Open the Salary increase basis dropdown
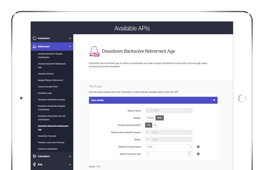Screen dimensions: 262x170 click(168, 147)
